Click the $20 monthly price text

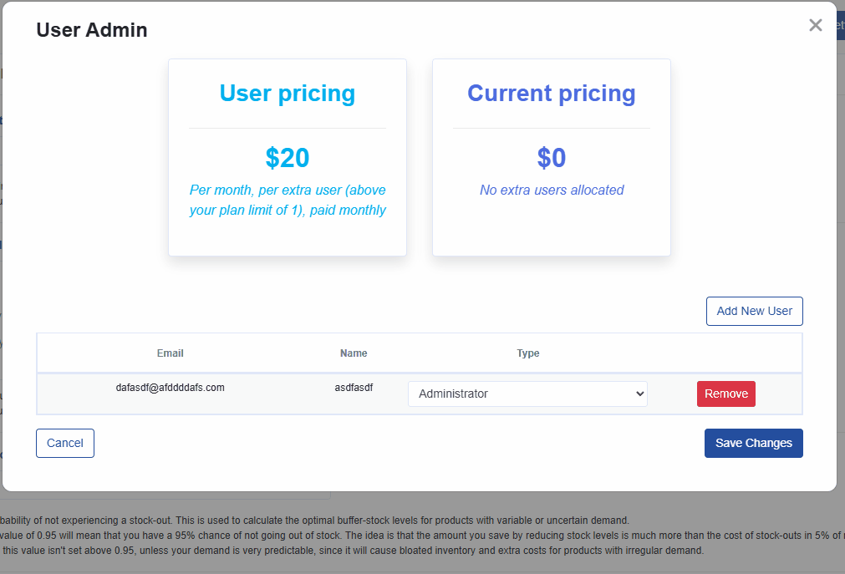287,157
